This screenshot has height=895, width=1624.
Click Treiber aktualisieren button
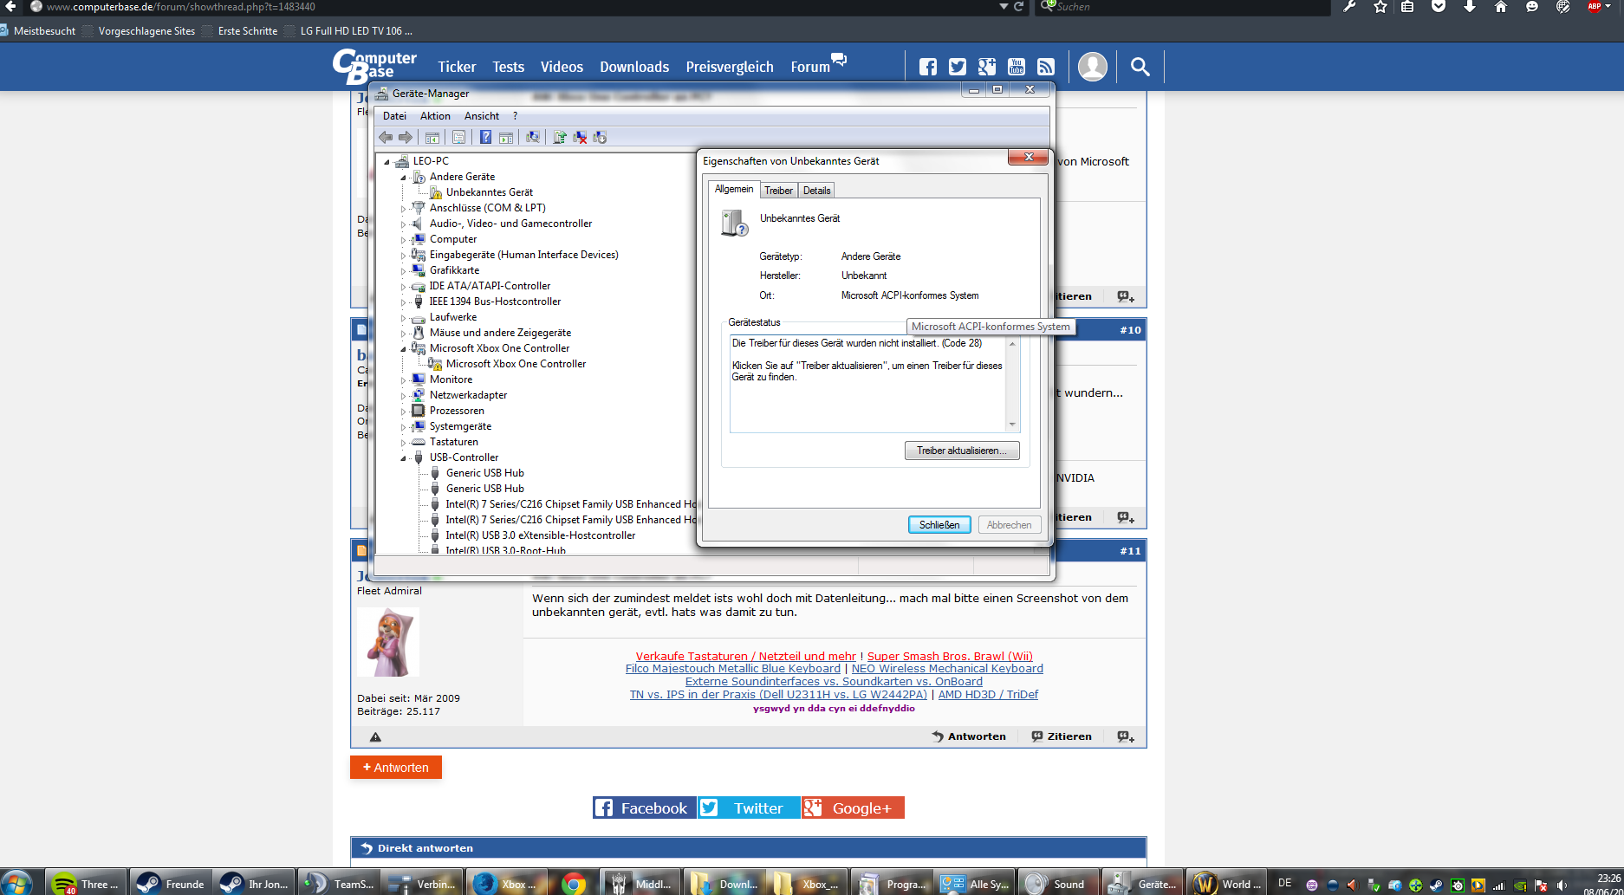962,451
